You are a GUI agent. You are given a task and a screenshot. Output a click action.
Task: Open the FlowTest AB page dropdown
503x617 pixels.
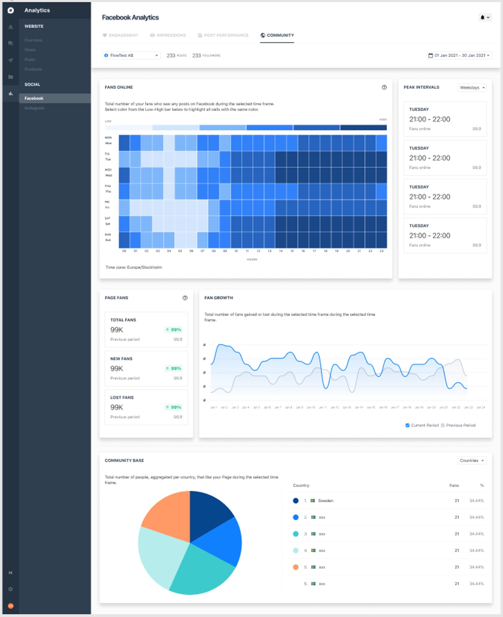(x=131, y=55)
